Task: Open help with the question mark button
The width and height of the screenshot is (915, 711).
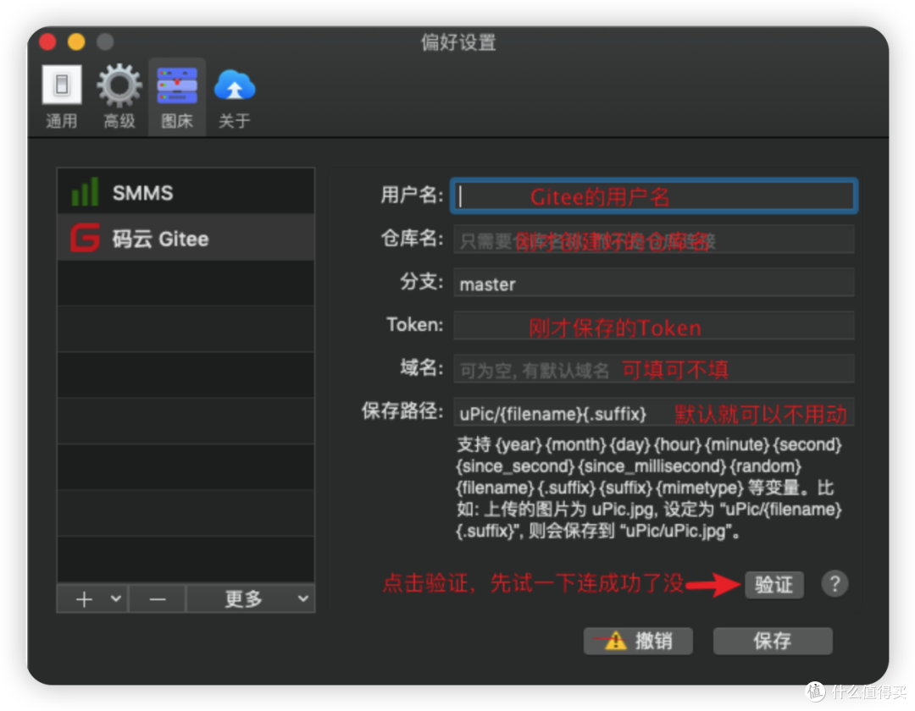Action: pyautogui.click(x=835, y=583)
